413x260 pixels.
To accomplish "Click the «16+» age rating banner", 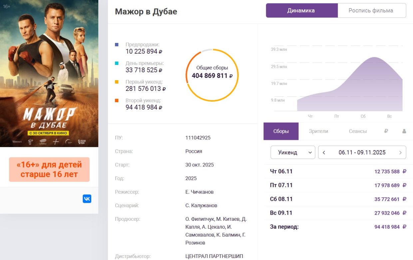I will [49, 169].
